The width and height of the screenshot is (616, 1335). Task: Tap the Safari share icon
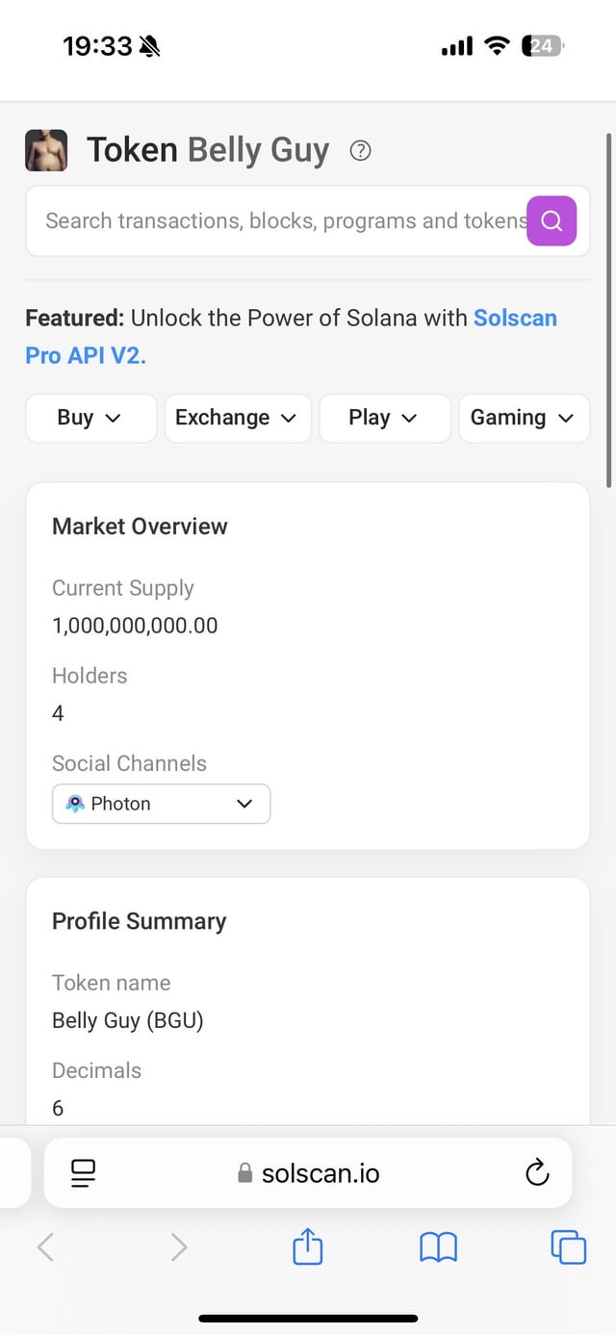tap(307, 1247)
